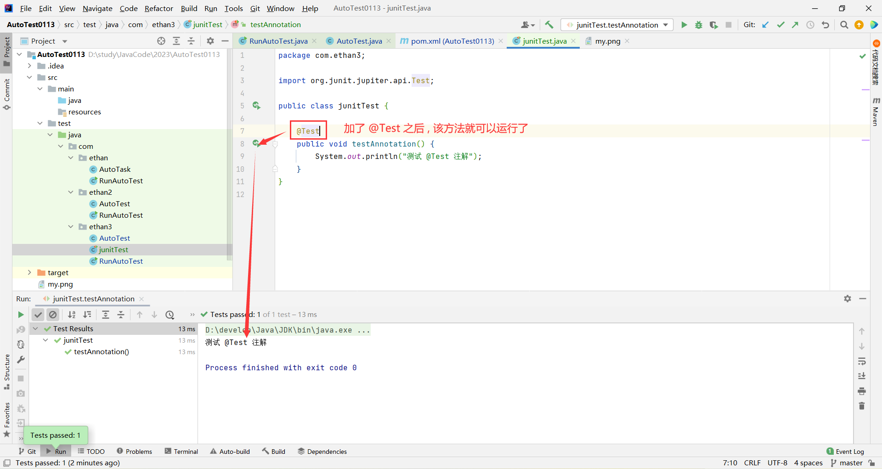The width and height of the screenshot is (882, 469).
Task: Open the Terminal tool window
Action: (181, 452)
